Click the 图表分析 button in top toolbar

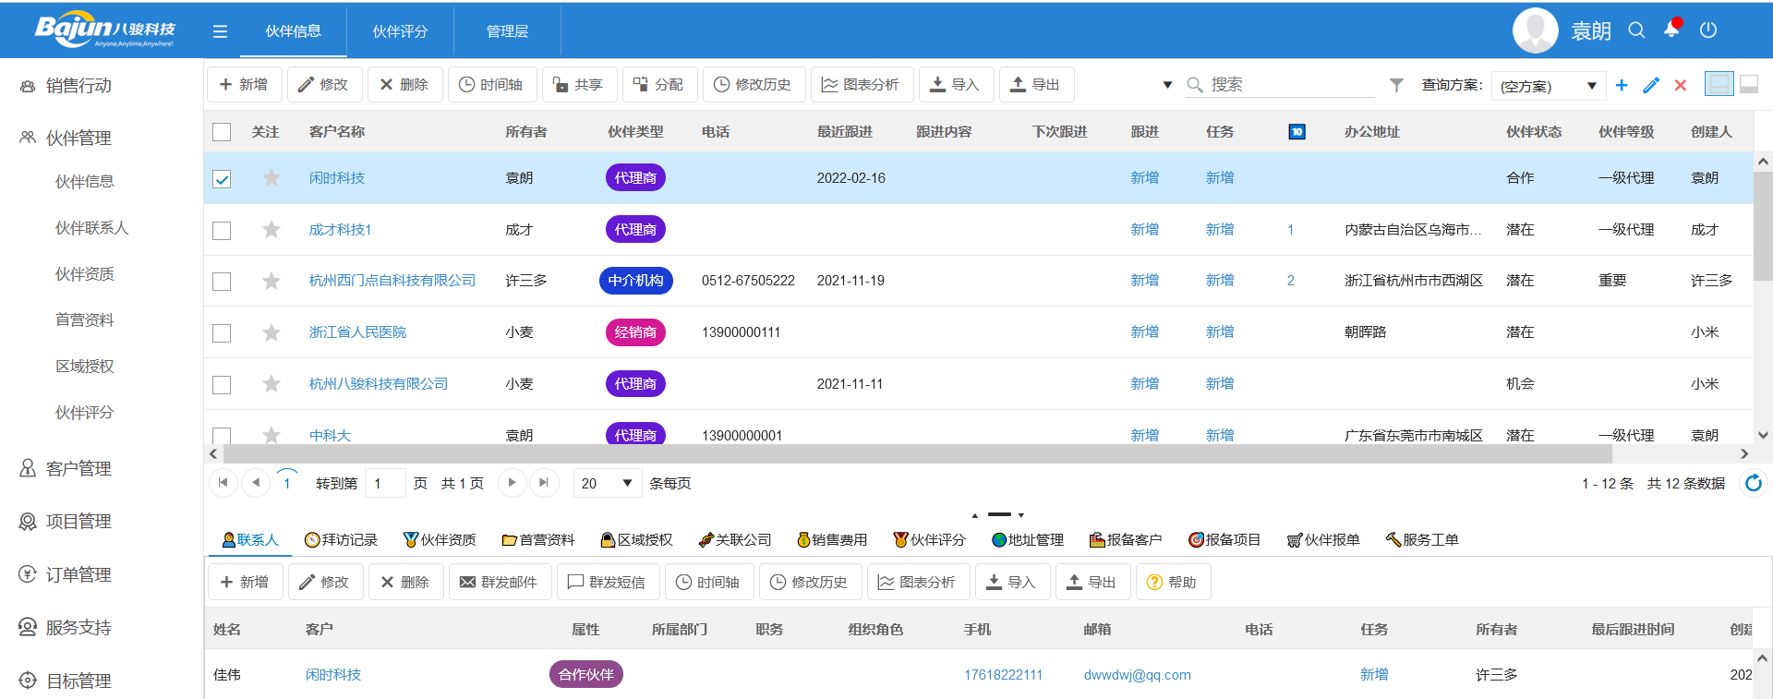point(861,85)
